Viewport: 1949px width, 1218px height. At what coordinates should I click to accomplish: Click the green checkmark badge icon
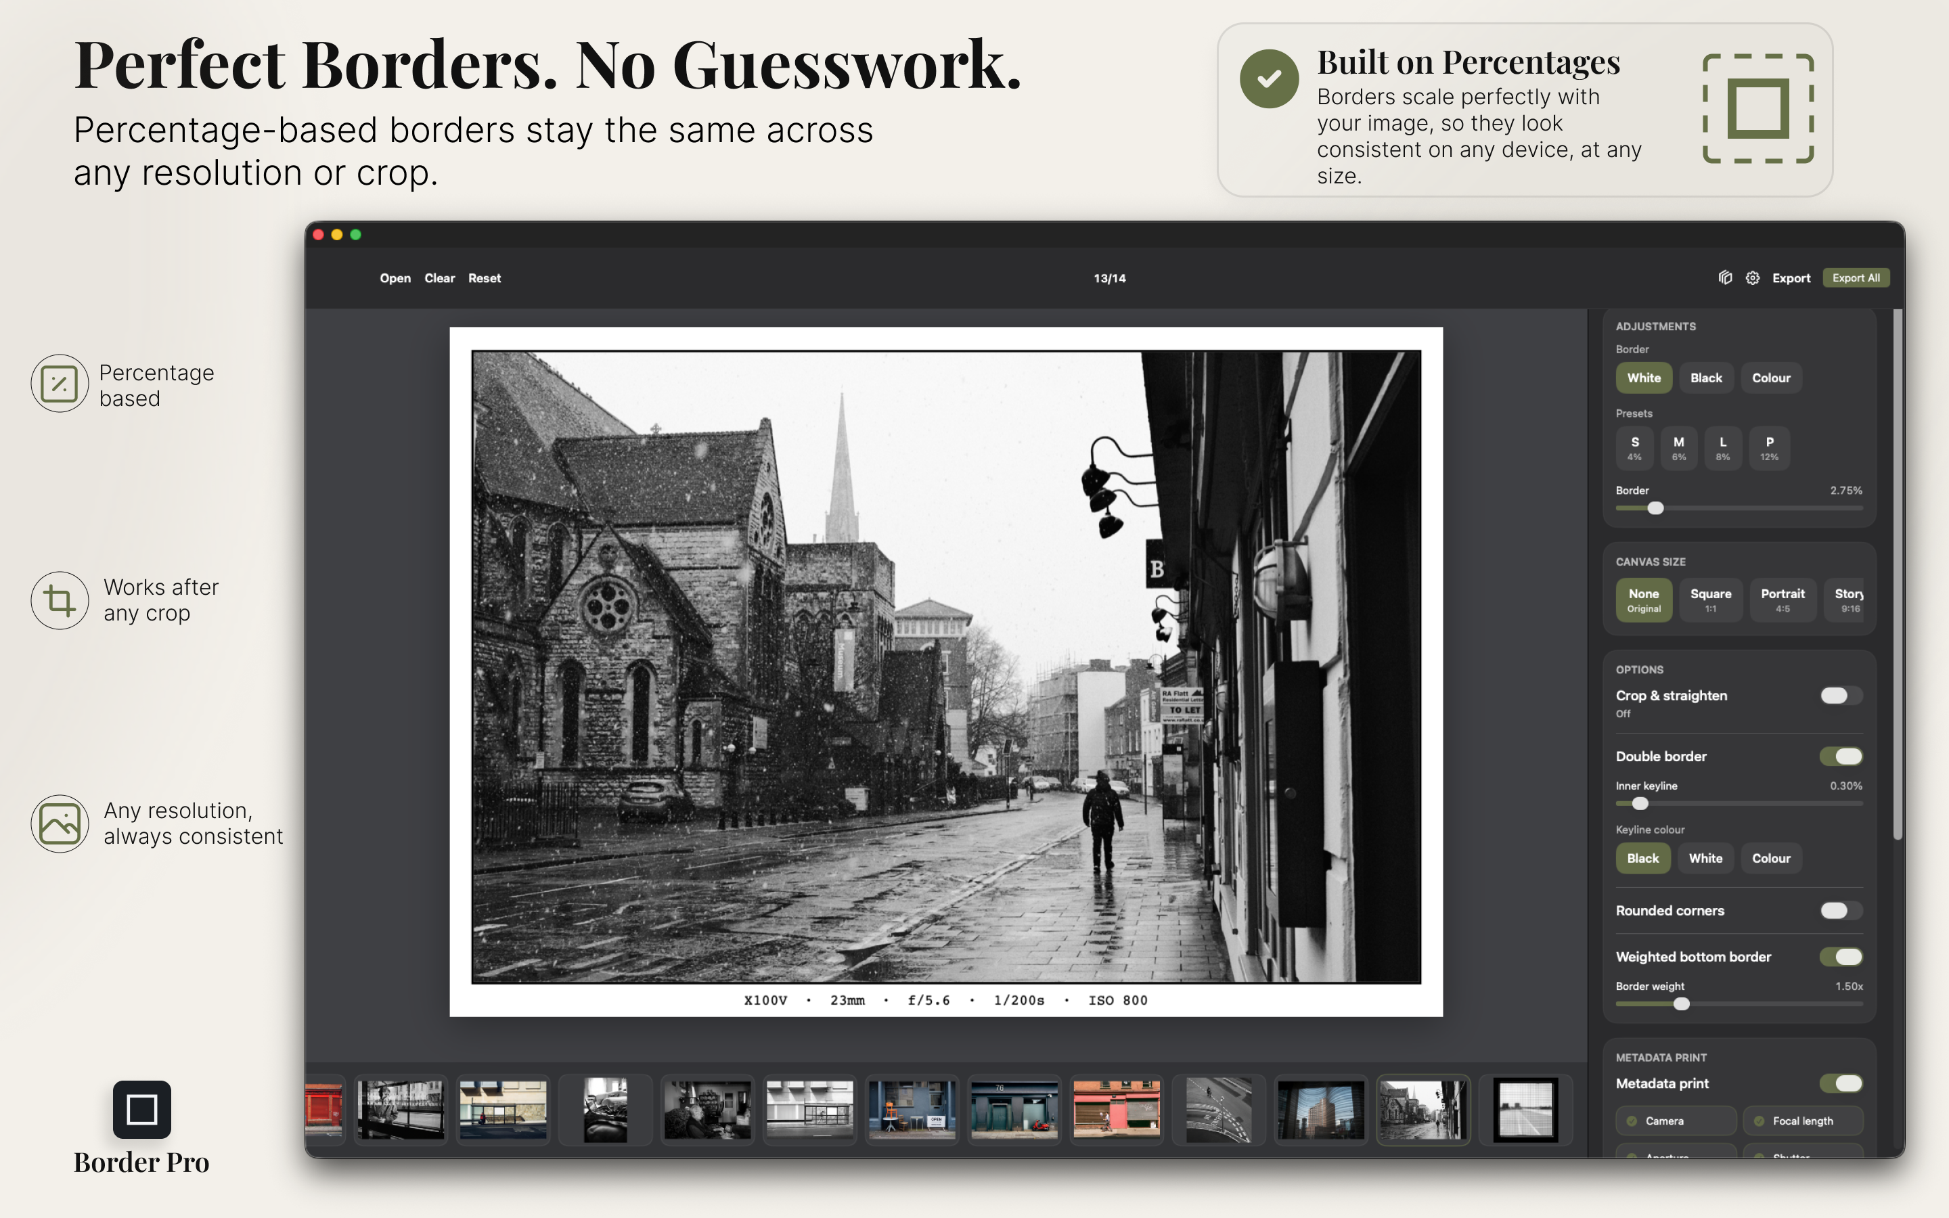pos(1270,79)
